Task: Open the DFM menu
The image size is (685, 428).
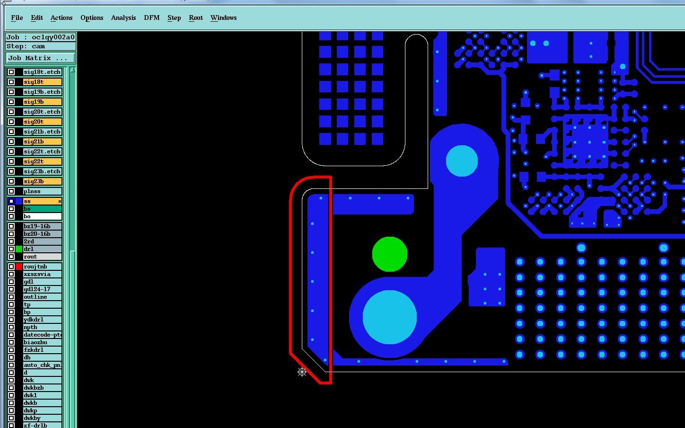Action: click(x=152, y=18)
